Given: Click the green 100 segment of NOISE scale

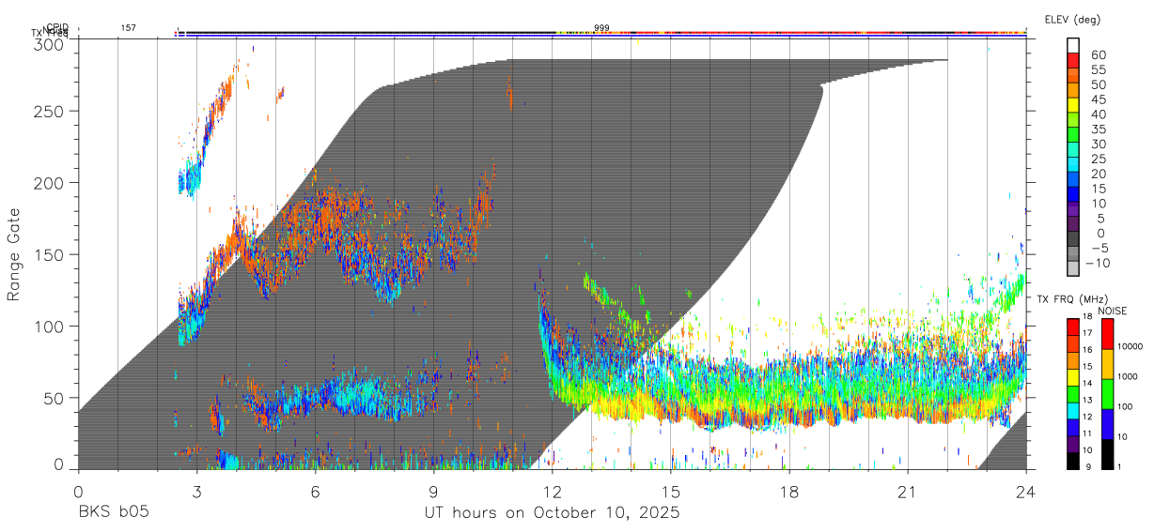Looking at the screenshot, I should click(x=1106, y=394).
